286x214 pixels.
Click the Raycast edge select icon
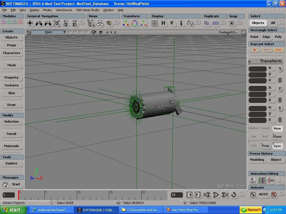(266, 50)
